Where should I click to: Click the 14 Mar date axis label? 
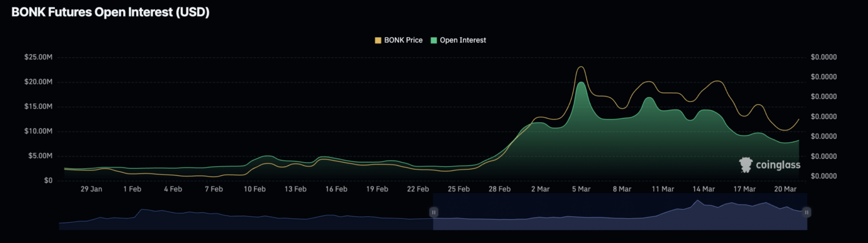tap(704, 189)
